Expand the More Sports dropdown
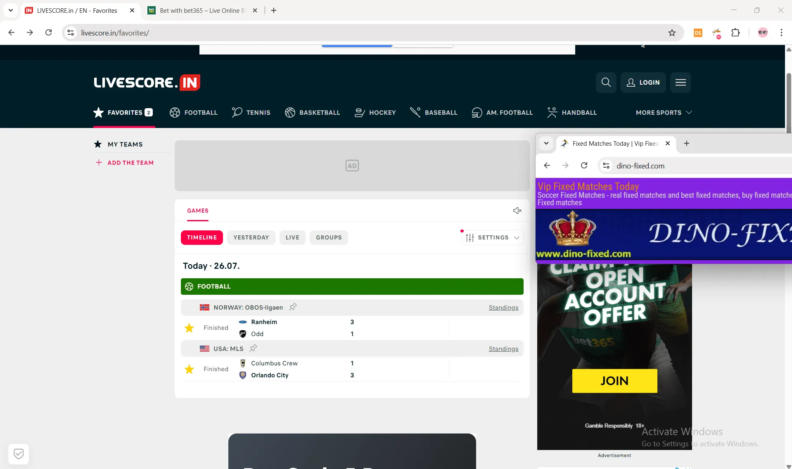 663,112
